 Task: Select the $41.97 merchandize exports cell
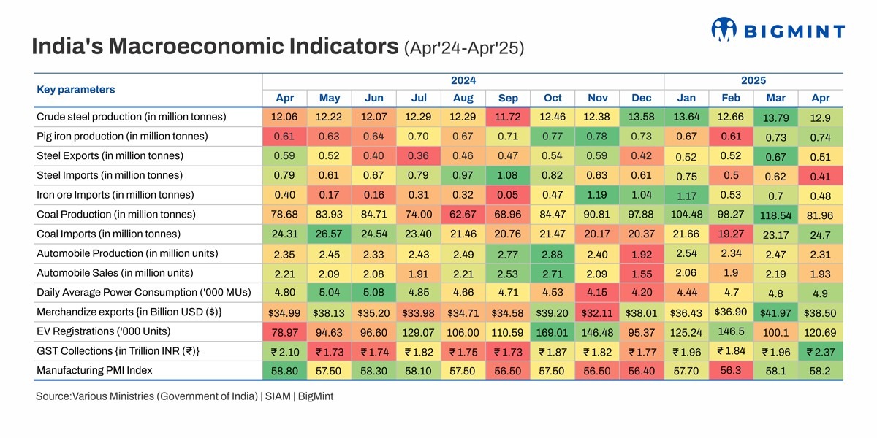coord(776,313)
